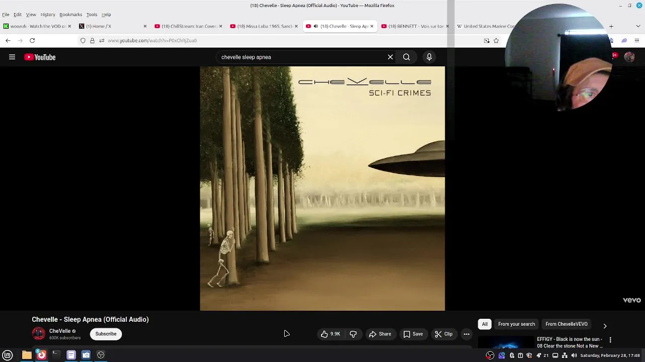
Task: Open the History menu
Action: point(48,15)
